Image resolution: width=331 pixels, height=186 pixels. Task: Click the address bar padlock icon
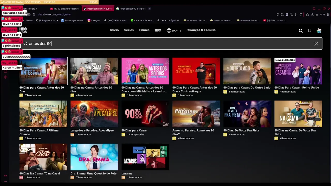pyautogui.click(x=34, y=14)
